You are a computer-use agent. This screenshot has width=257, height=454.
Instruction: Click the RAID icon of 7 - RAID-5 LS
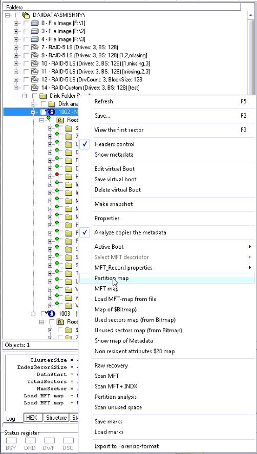35,47
